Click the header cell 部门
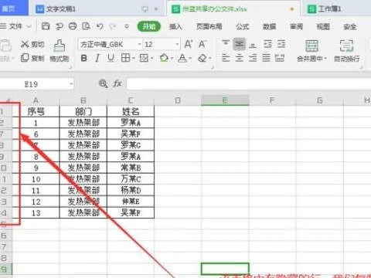Image resolution: width=371 pixels, height=278 pixels. click(x=83, y=111)
